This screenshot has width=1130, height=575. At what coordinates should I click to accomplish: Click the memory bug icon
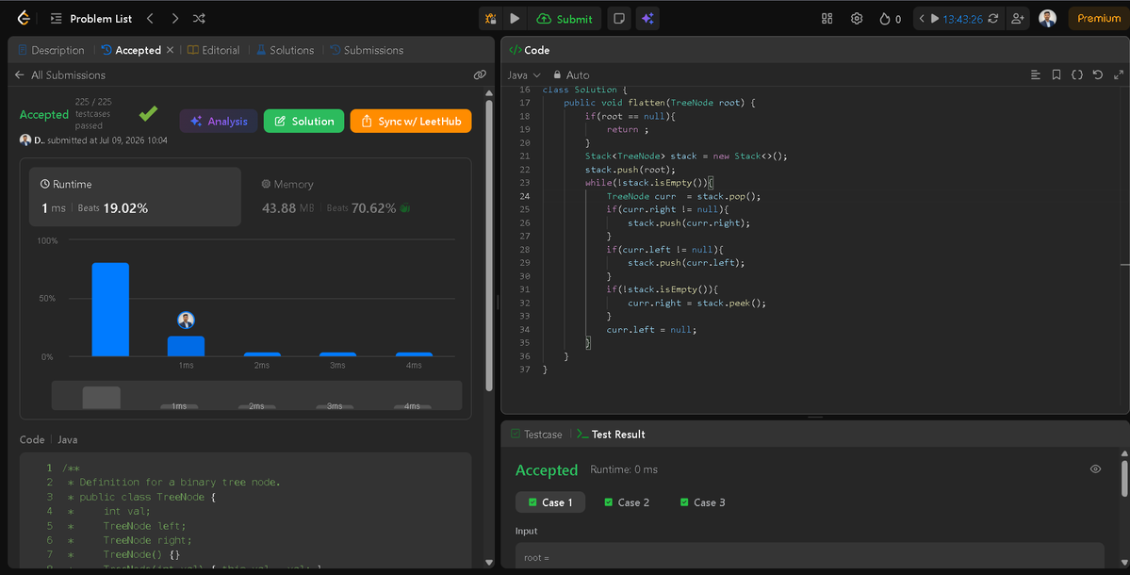[x=405, y=208]
